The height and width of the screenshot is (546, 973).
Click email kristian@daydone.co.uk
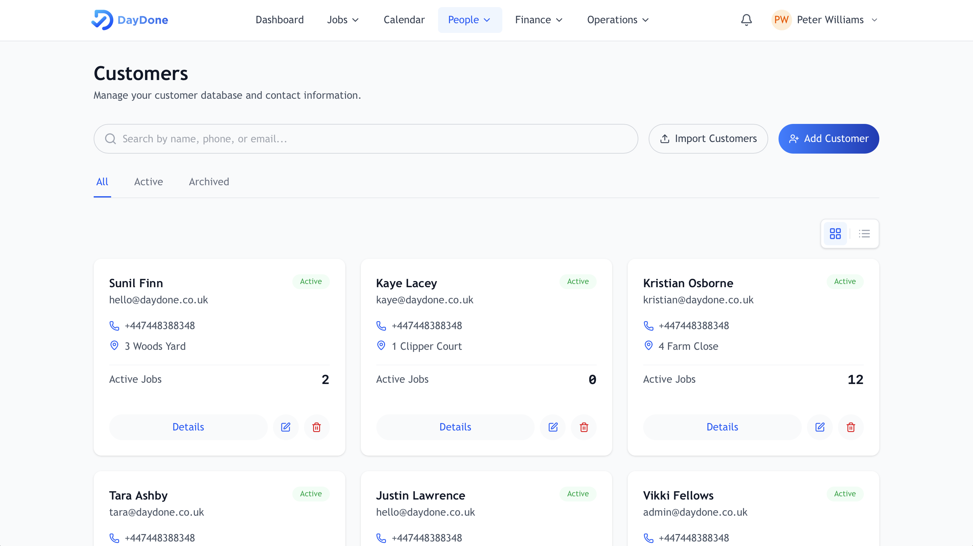pos(698,300)
